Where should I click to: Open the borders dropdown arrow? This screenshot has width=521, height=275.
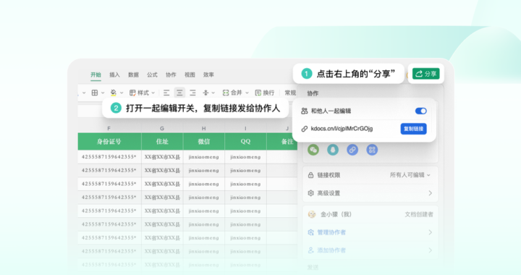[103, 93]
